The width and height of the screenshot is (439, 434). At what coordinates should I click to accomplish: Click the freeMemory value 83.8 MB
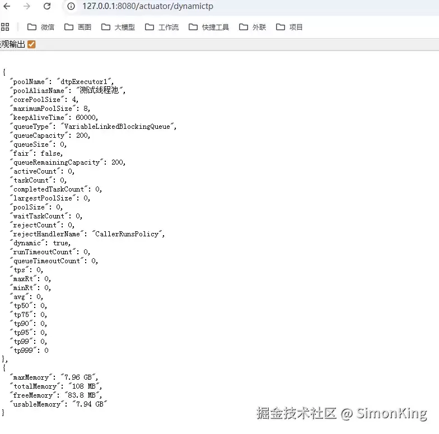[x=82, y=395]
